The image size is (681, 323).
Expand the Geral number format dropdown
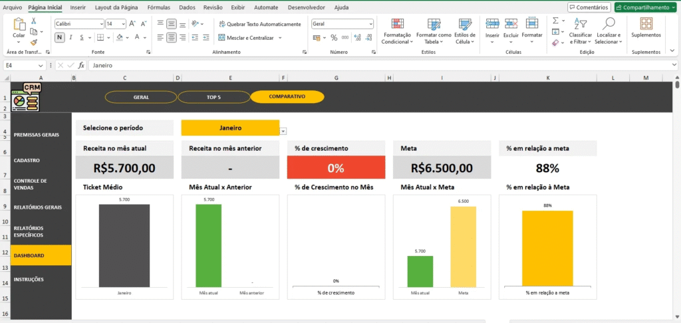tap(370, 23)
